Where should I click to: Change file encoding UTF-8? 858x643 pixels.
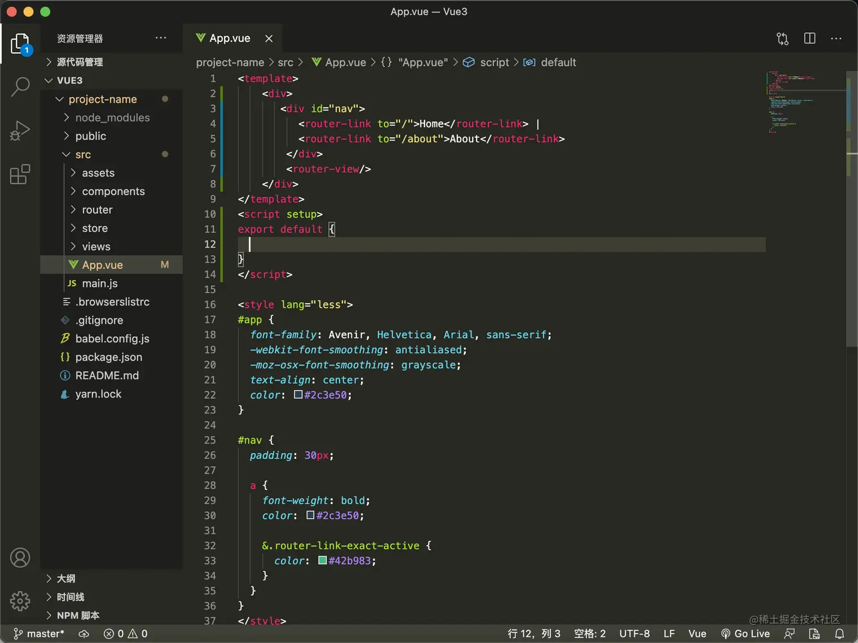coord(634,634)
